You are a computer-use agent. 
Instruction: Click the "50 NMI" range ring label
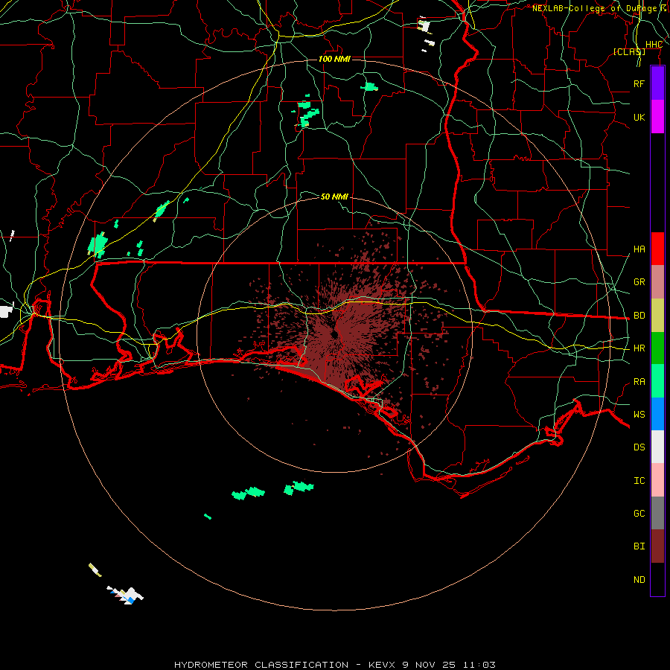(x=334, y=197)
